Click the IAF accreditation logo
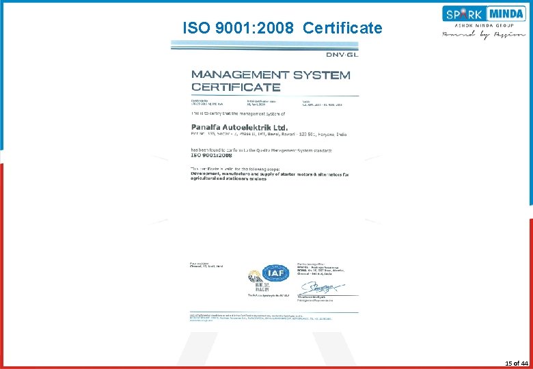533x369 pixels. tap(275, 273)
